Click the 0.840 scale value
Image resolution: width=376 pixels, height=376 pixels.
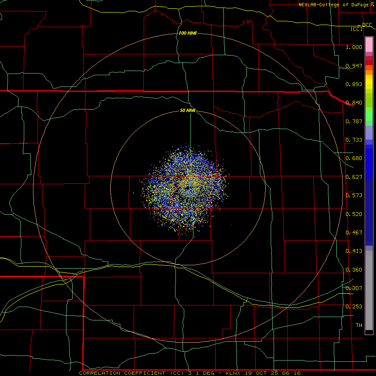coord(354,103)
